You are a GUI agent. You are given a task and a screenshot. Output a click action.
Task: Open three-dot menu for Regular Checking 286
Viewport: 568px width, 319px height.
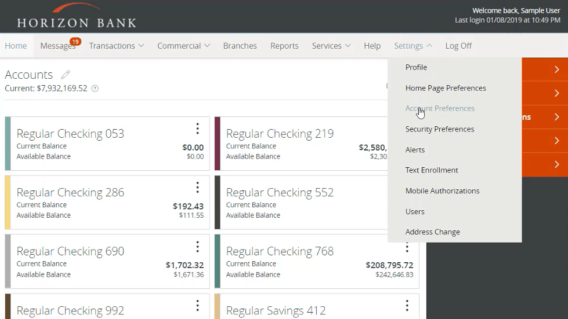click(197, 187)
